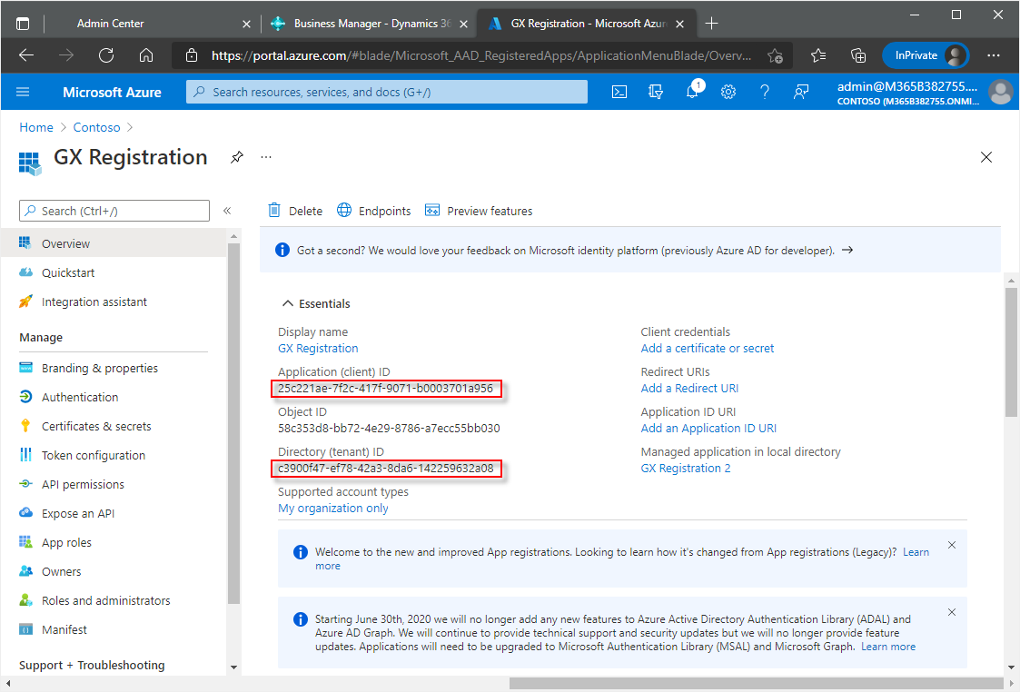Click the Delete button
This screenshot has width=1020, height=692.
(x=296, y=211)
